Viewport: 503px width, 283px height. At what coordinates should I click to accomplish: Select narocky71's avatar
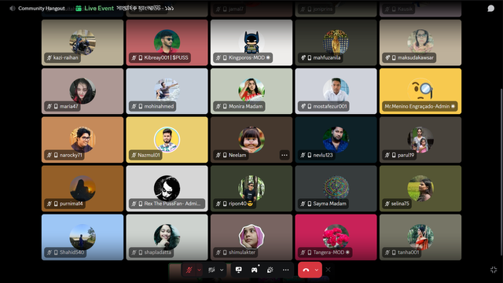(x=83, y=140)
